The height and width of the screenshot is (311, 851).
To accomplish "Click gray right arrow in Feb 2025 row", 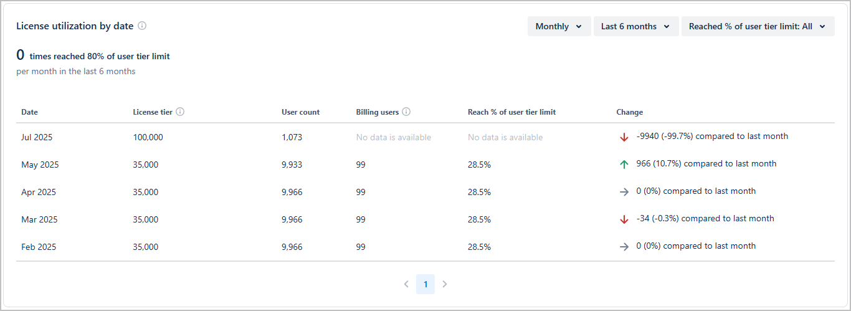I will [624, 247].
